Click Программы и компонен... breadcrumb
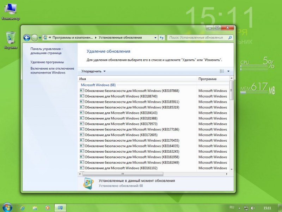Screen dimensions: 282x212 [x=73, y=38]
